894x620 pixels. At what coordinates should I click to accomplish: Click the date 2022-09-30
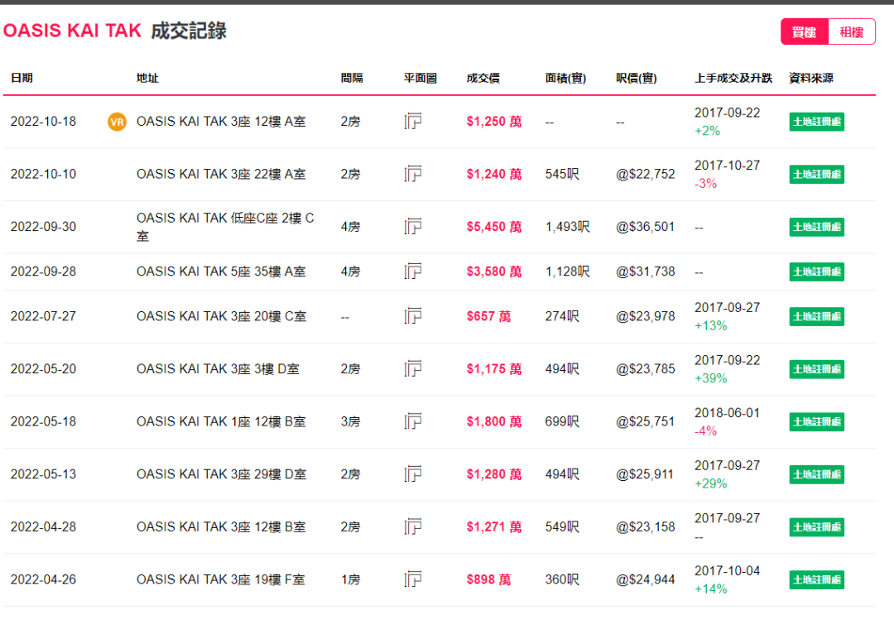click(x=43, y=227)
